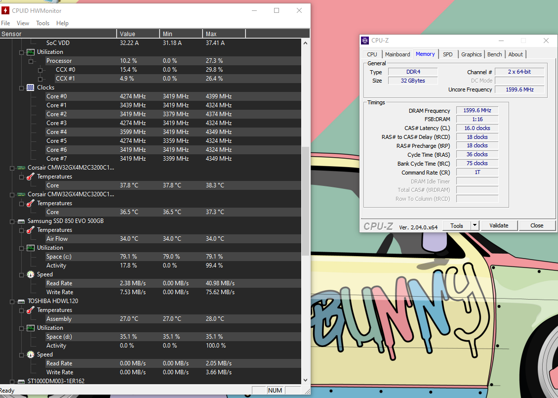Click the DRAM Frequency 1599.6 MHz field
This screenshot has width=558, height=398.
tap(477, 110)
